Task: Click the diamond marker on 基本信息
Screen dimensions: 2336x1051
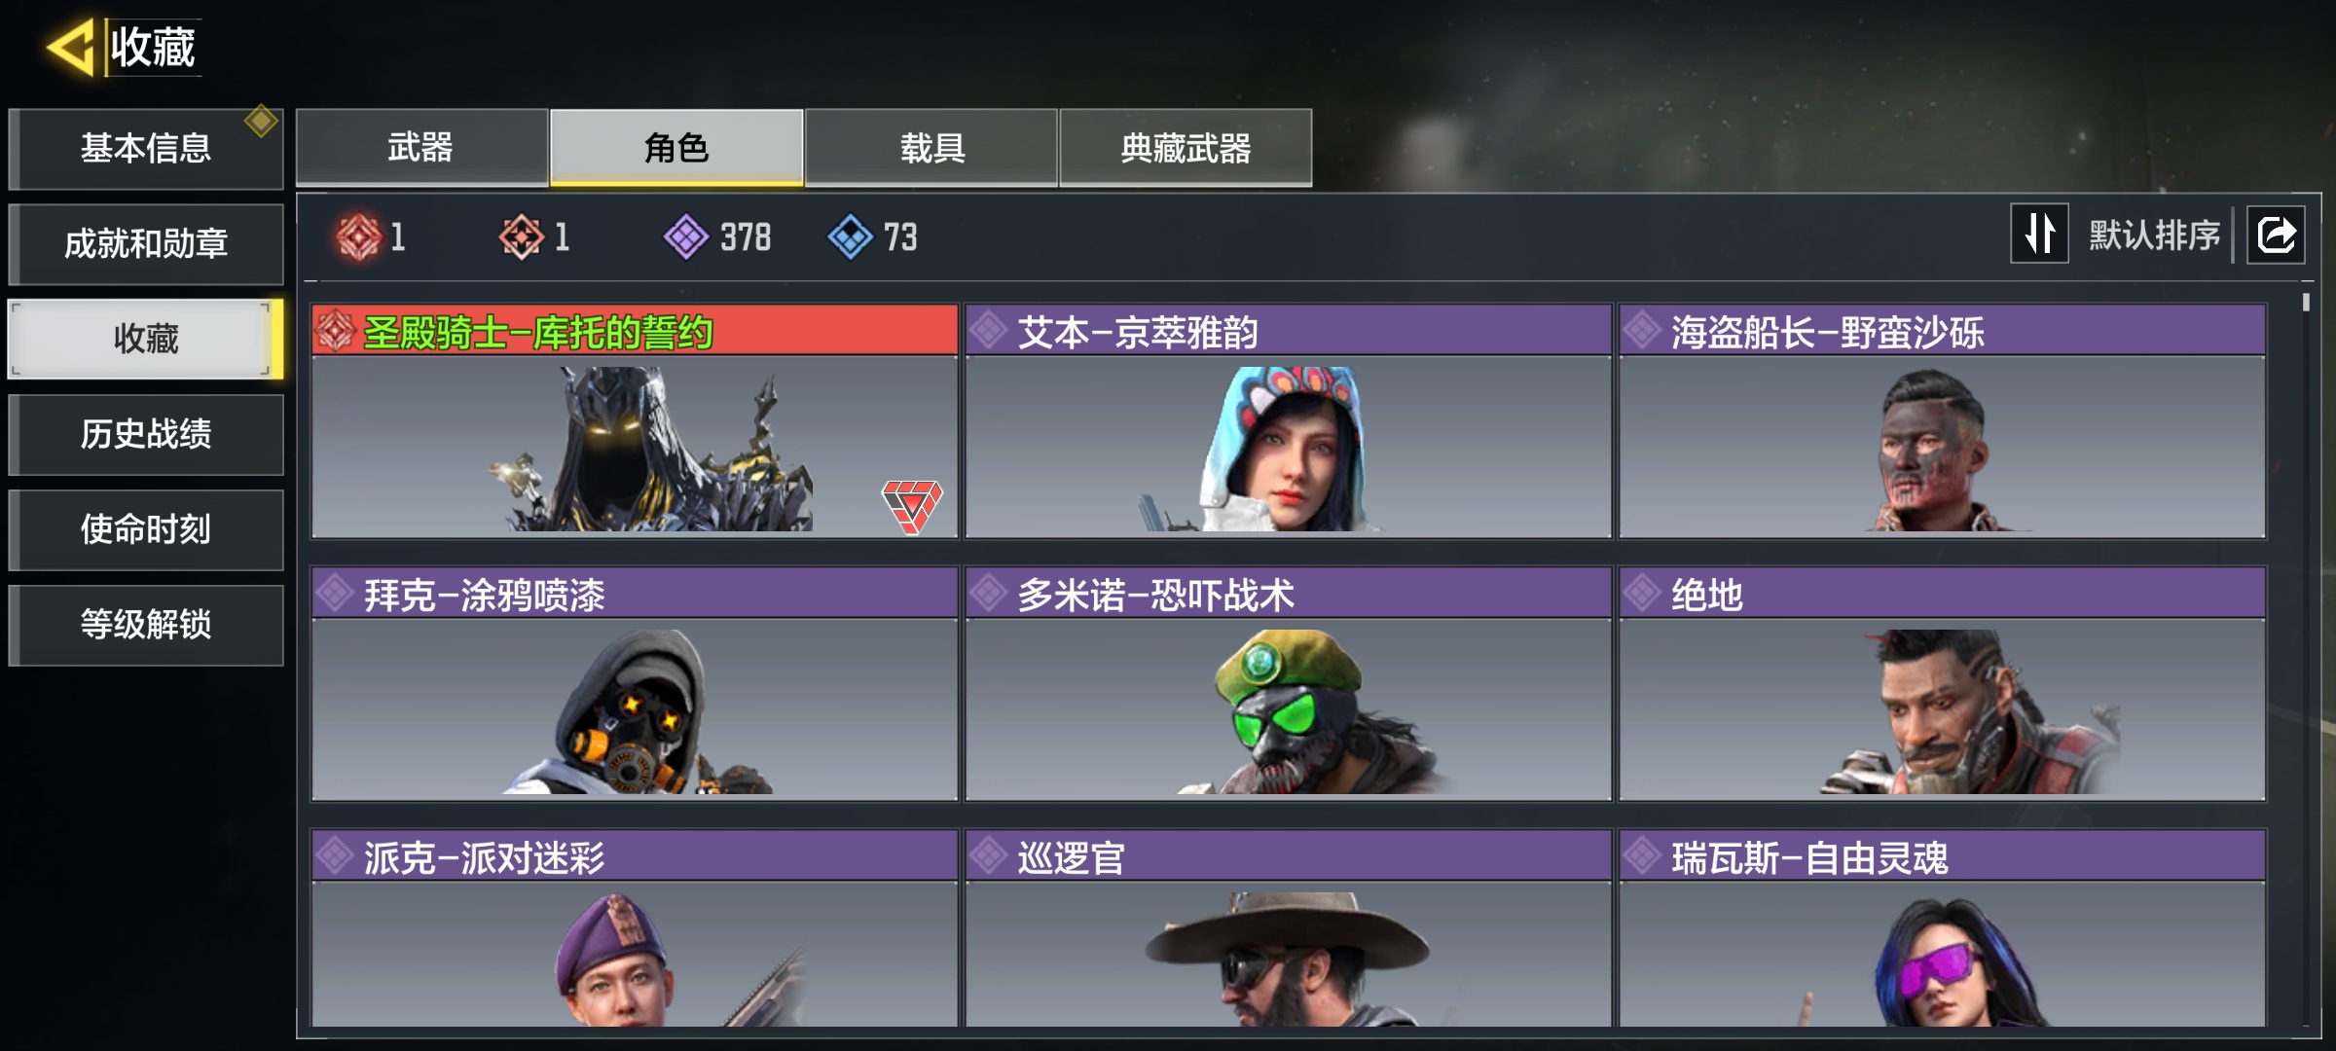Action: coord(261,122)
